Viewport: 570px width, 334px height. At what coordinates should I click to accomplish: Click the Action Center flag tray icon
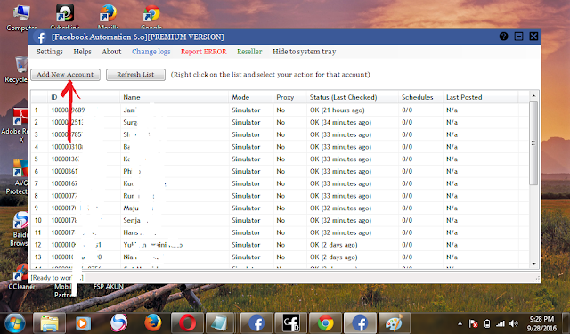[473, 323]
